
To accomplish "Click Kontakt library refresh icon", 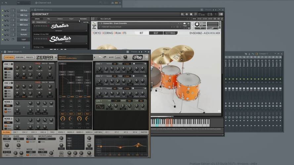I will [x=33, y=22].
